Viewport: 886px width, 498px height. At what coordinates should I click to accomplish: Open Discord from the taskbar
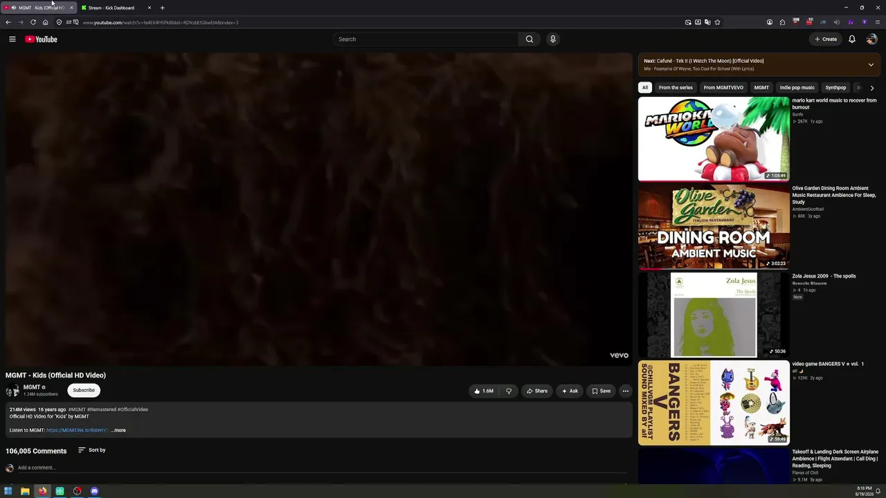coord(94,491)
